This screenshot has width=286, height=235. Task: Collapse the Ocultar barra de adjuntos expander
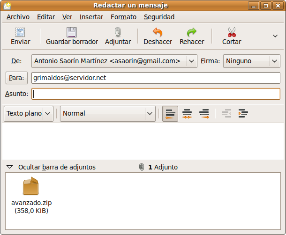(9, 167)
